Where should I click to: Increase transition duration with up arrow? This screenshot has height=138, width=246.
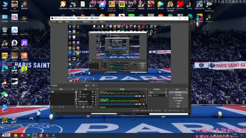click(166, 95)
